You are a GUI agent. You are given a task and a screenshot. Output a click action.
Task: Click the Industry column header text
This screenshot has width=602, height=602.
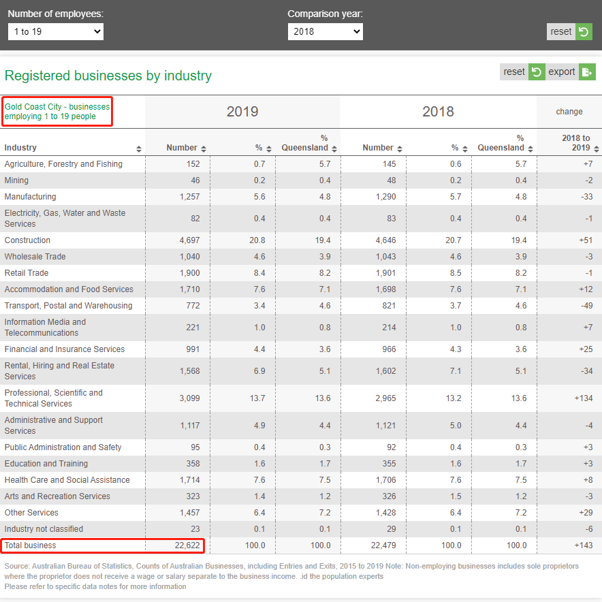[x=20, y=148]
